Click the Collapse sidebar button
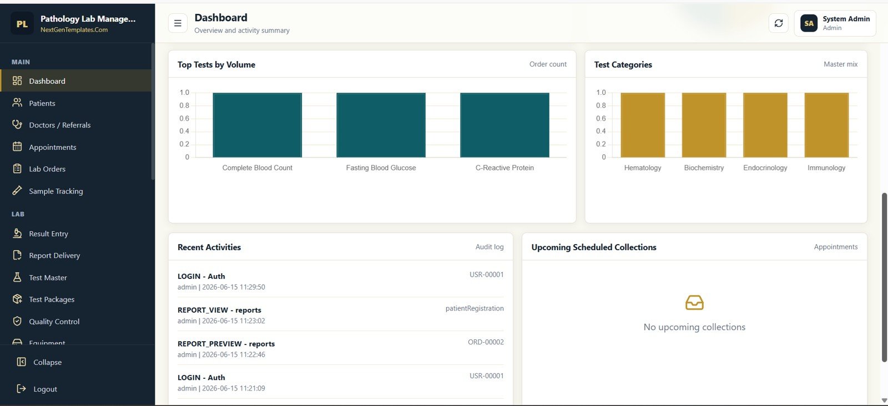The height and width of the screenshot is (406, 888). tap(77, 362)
